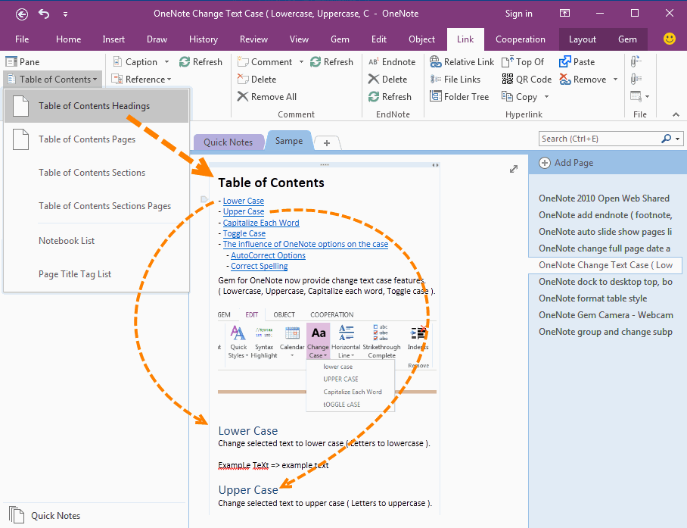The height and width of the screenshot is (528, 687).
Task: Select Table of Contents Pages
Action: pos(96,139)
